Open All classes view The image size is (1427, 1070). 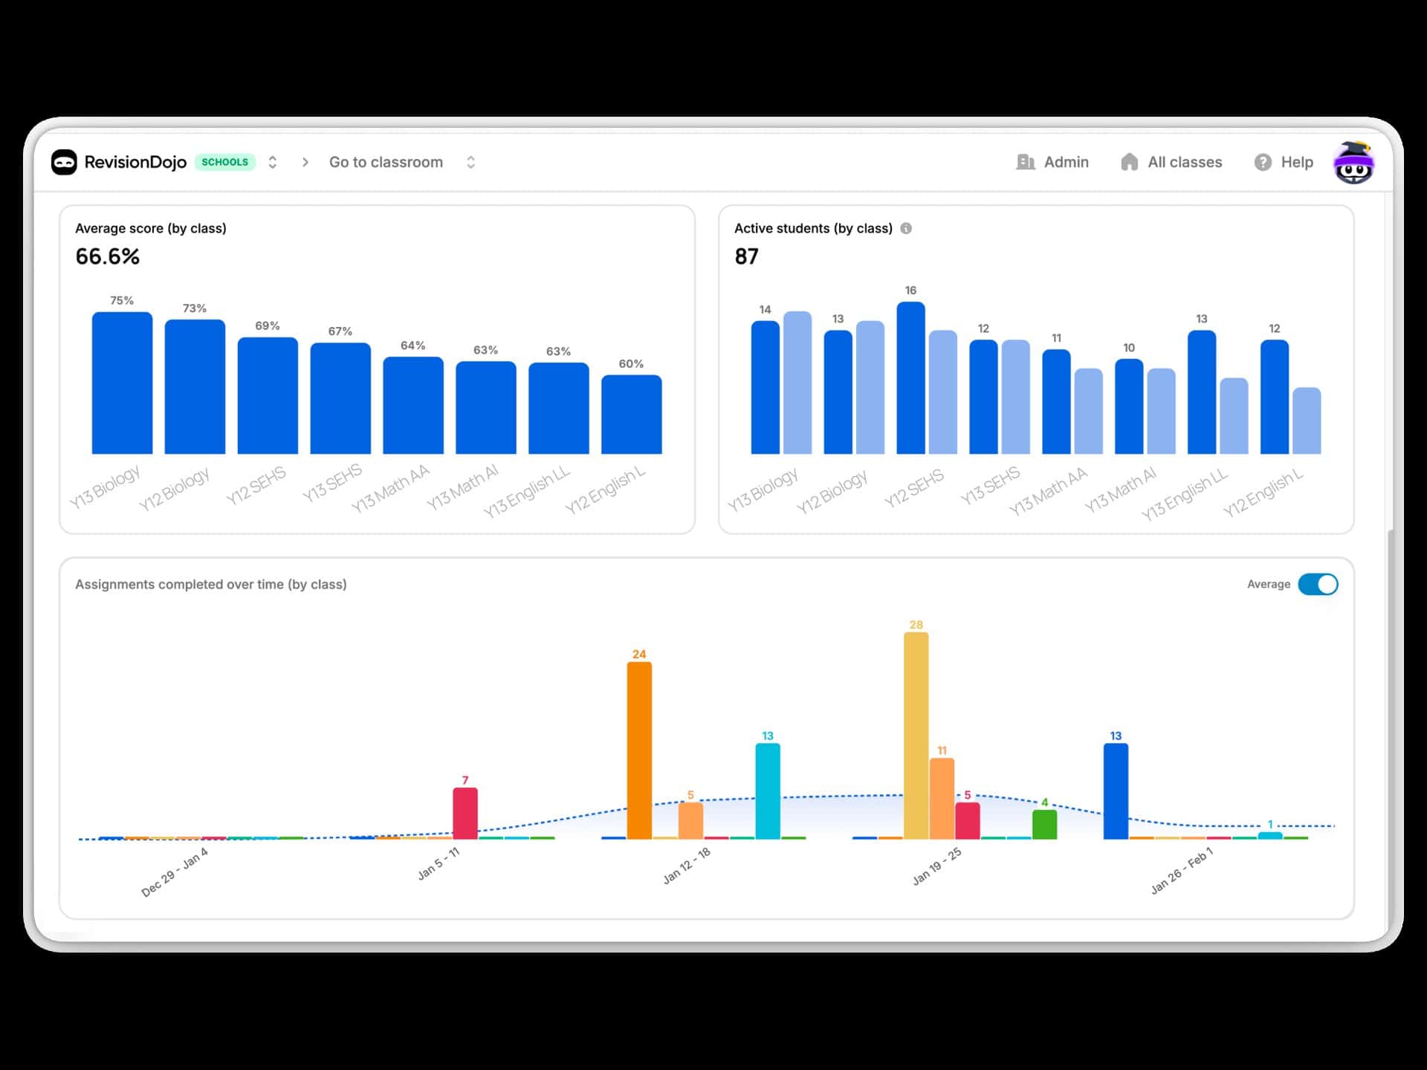tap(1184, 162)
